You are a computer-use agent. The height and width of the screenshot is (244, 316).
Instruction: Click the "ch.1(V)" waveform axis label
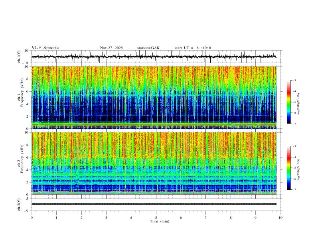coord(19,57)
